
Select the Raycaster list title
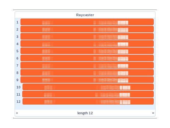pos(85,15)
